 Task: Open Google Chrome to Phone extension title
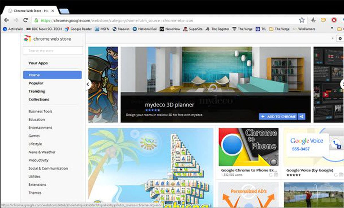tap(249, 170)
